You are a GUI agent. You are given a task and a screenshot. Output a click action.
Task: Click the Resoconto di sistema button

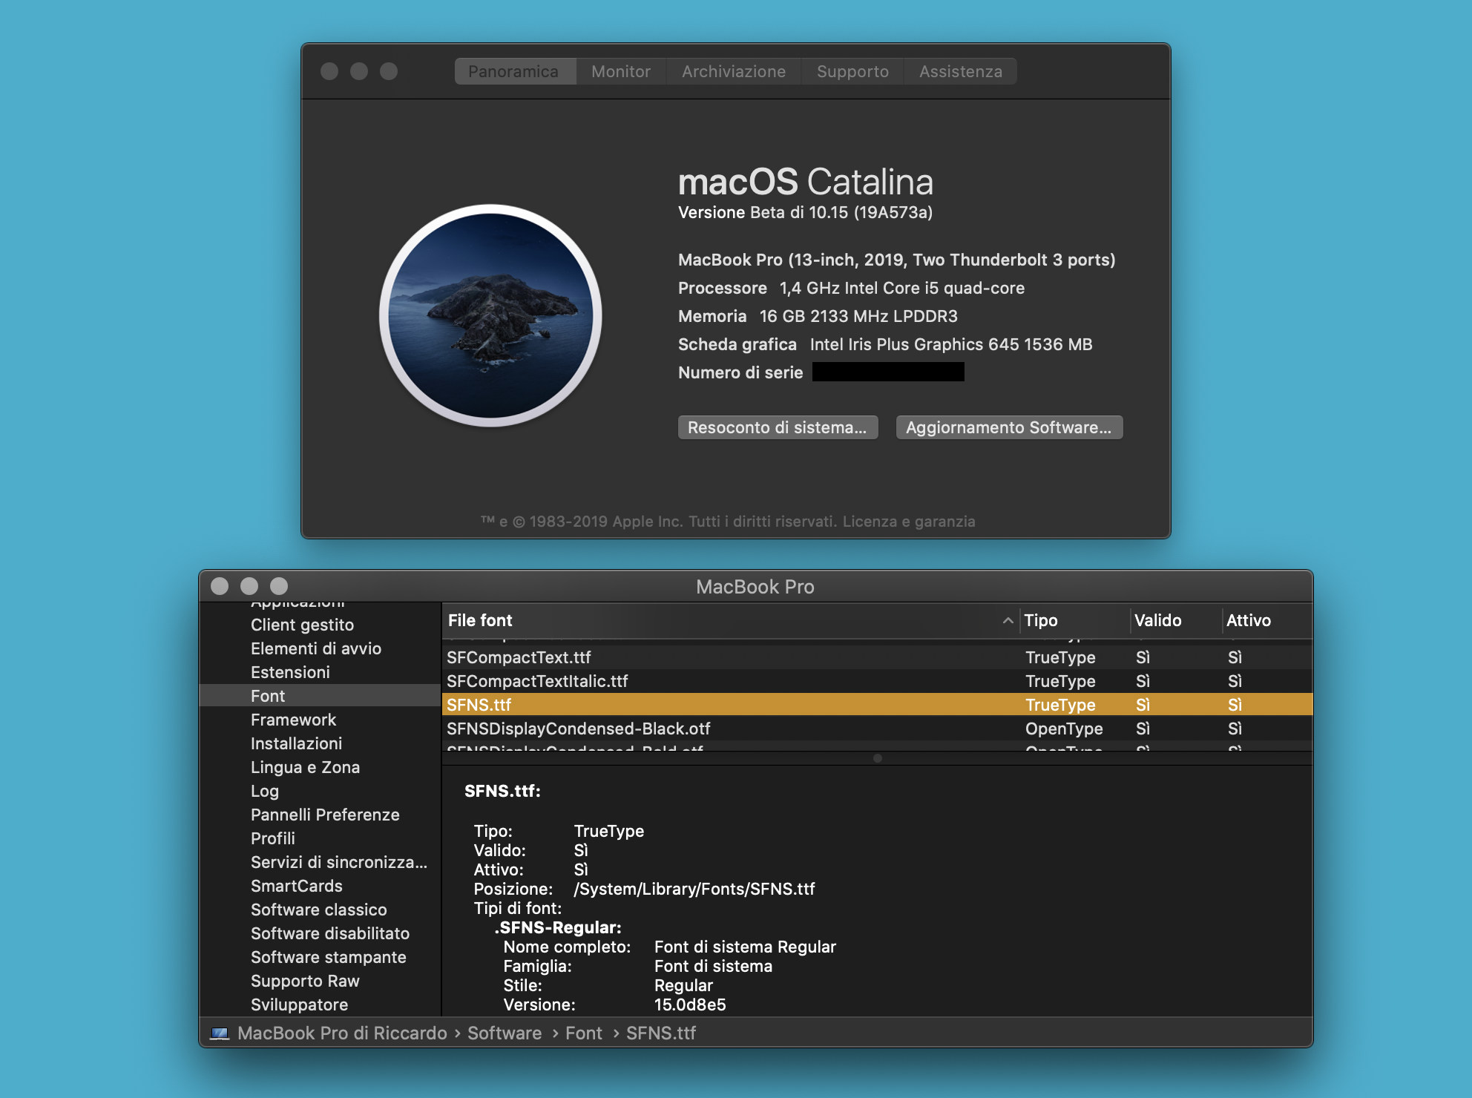tap(778, 427)
